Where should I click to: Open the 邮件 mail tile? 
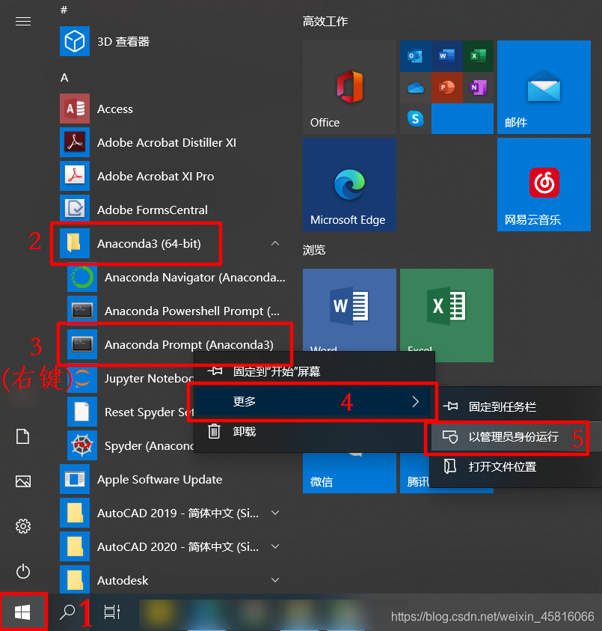coord(544,87)
